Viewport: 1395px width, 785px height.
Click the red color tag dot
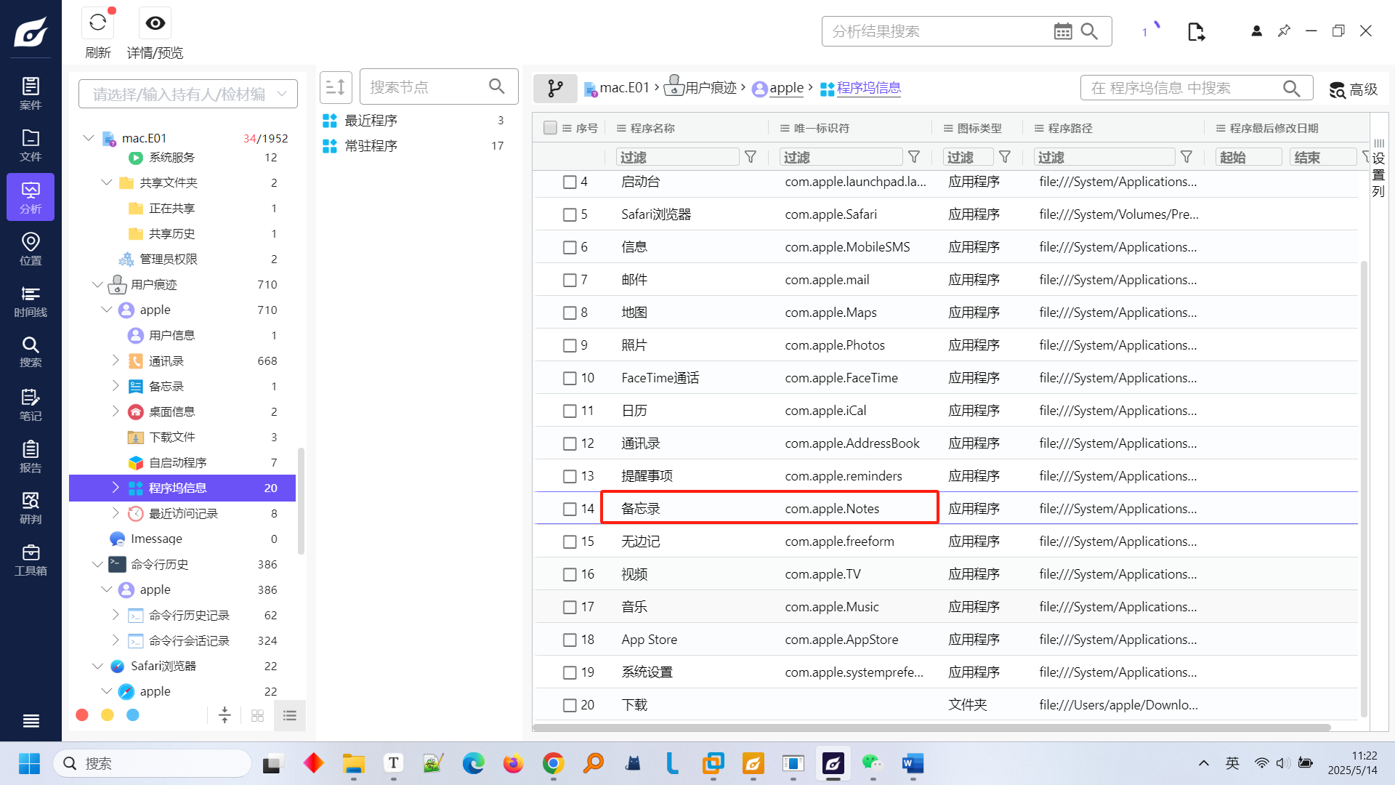[82, 715]
